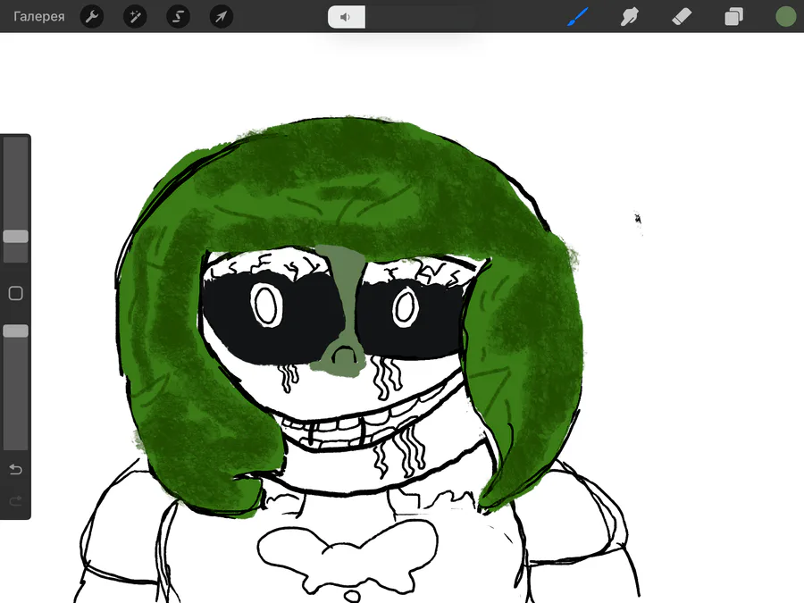Select the Smudge finger tool
The image size is (804, 603).
click(x=630, y=17)
